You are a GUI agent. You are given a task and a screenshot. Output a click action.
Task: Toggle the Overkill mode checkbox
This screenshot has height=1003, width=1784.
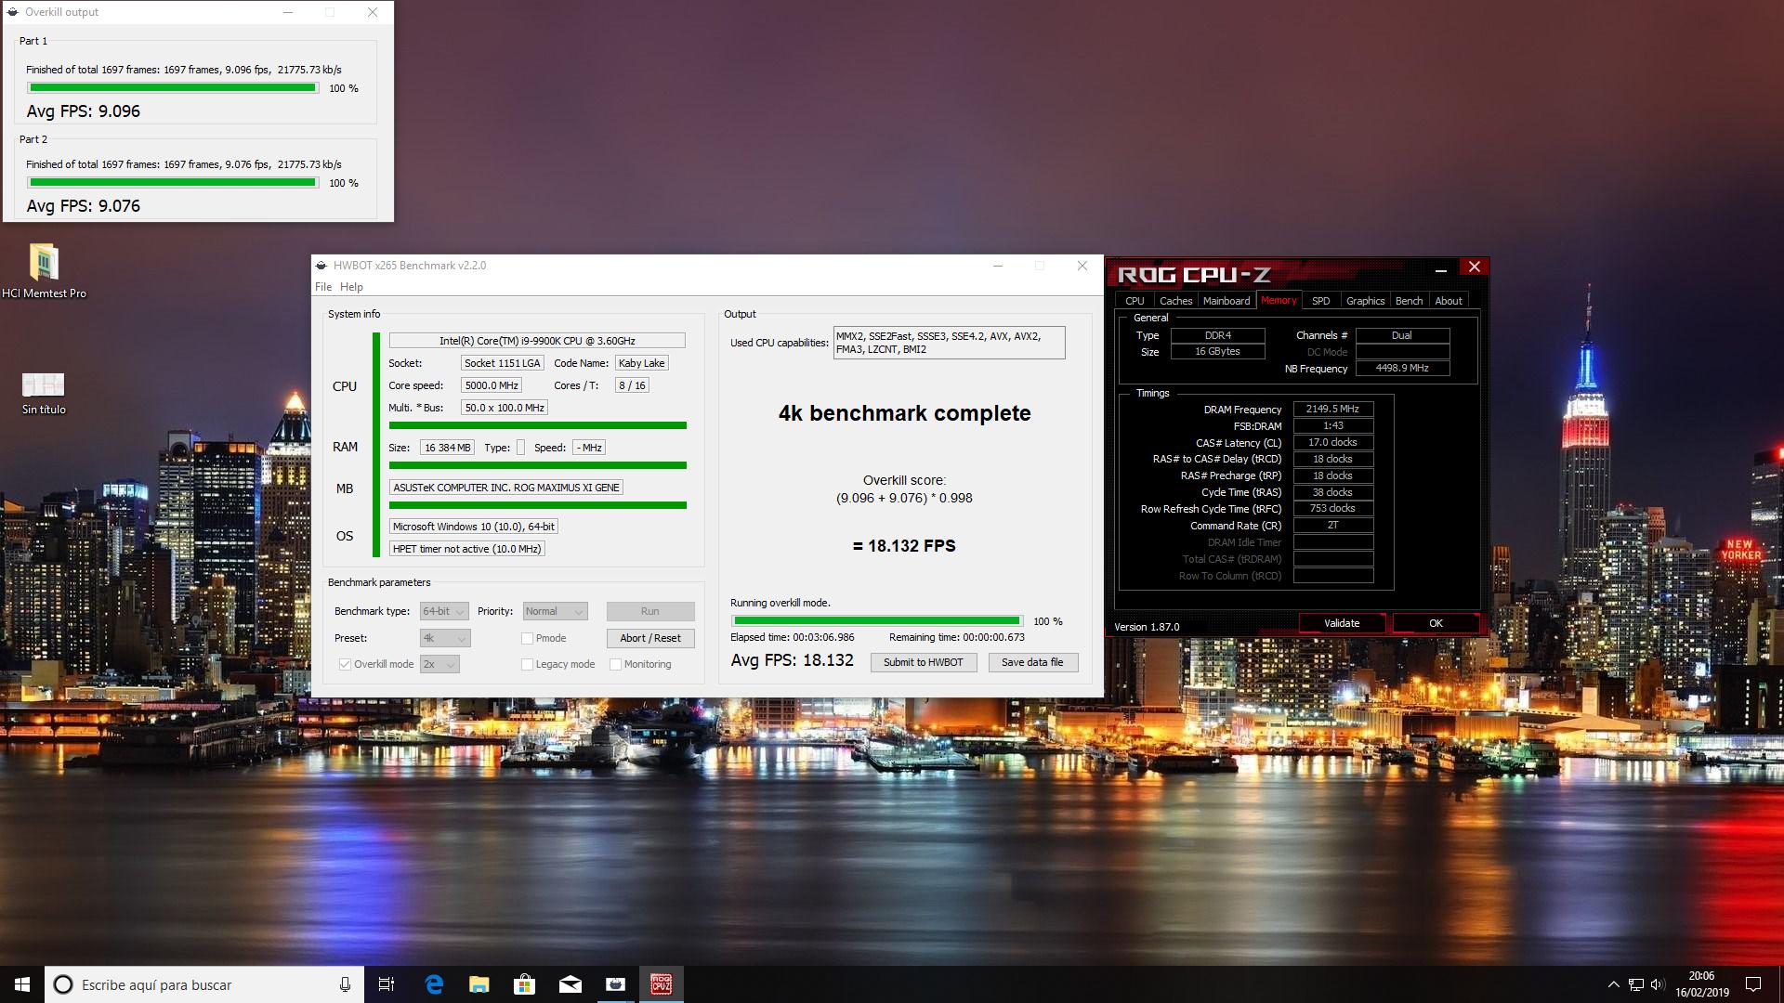tap(345, 664)
